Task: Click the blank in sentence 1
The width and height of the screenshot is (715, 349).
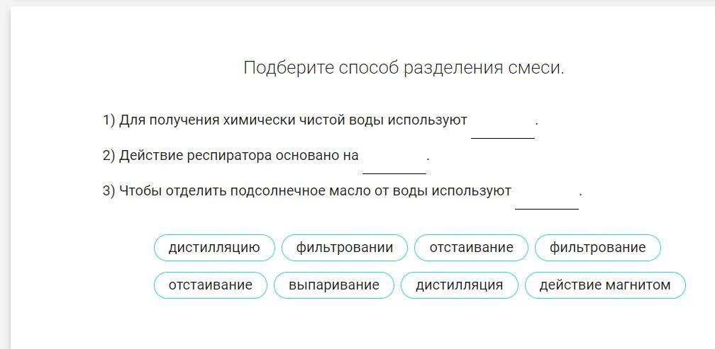Action: (502, 127)
